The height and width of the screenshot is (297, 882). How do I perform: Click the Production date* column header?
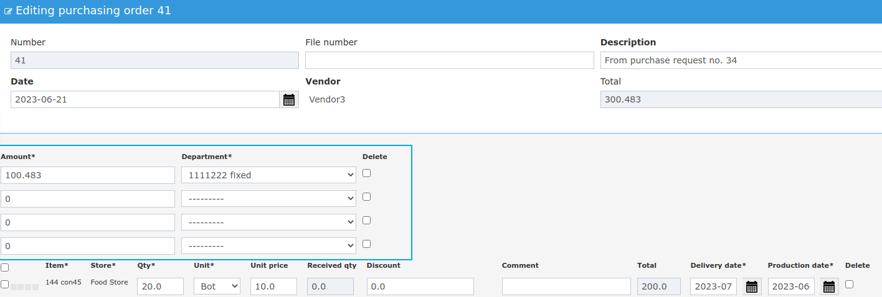[x=800, y=265]
